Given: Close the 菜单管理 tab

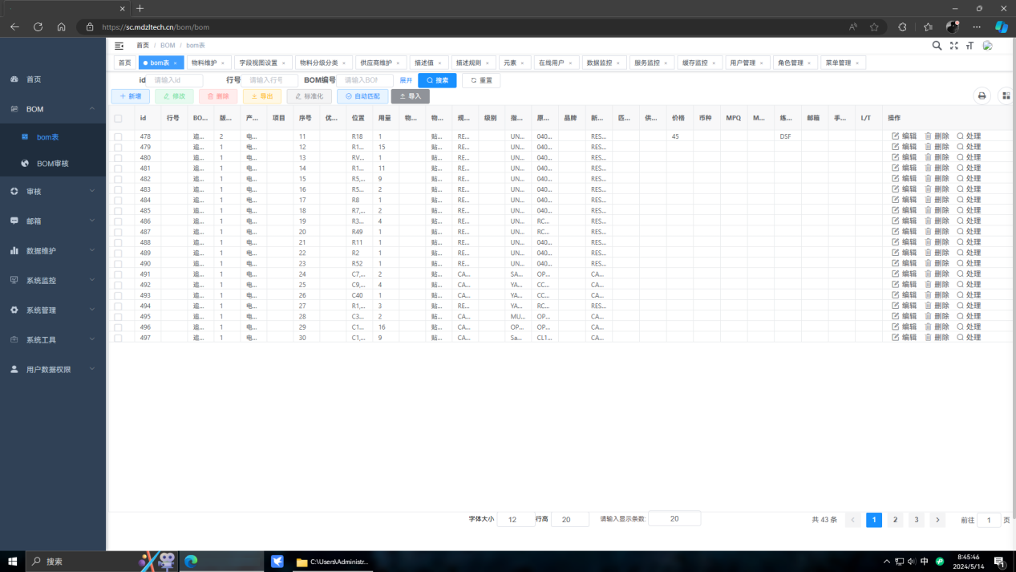Looking at the screenshot, I should pyautogui.click(x=857, y=63).
